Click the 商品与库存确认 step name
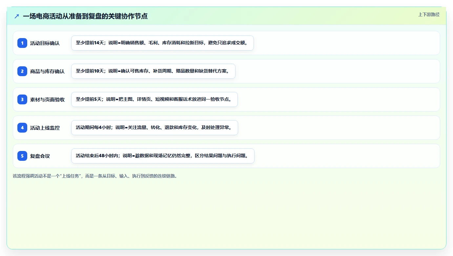Viewport: 453px width, 256px height. [48, 71]
